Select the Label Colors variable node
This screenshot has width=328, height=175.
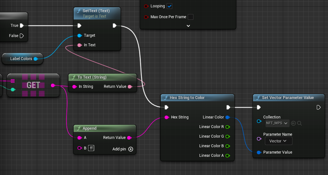tap(22, 59)
